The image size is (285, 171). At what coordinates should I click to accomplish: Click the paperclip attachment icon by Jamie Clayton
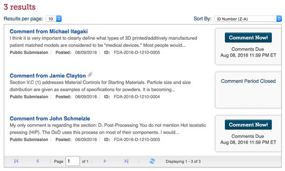(x=90, y=74)
